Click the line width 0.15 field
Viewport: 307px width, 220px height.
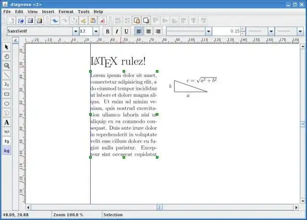pos(226,31)
